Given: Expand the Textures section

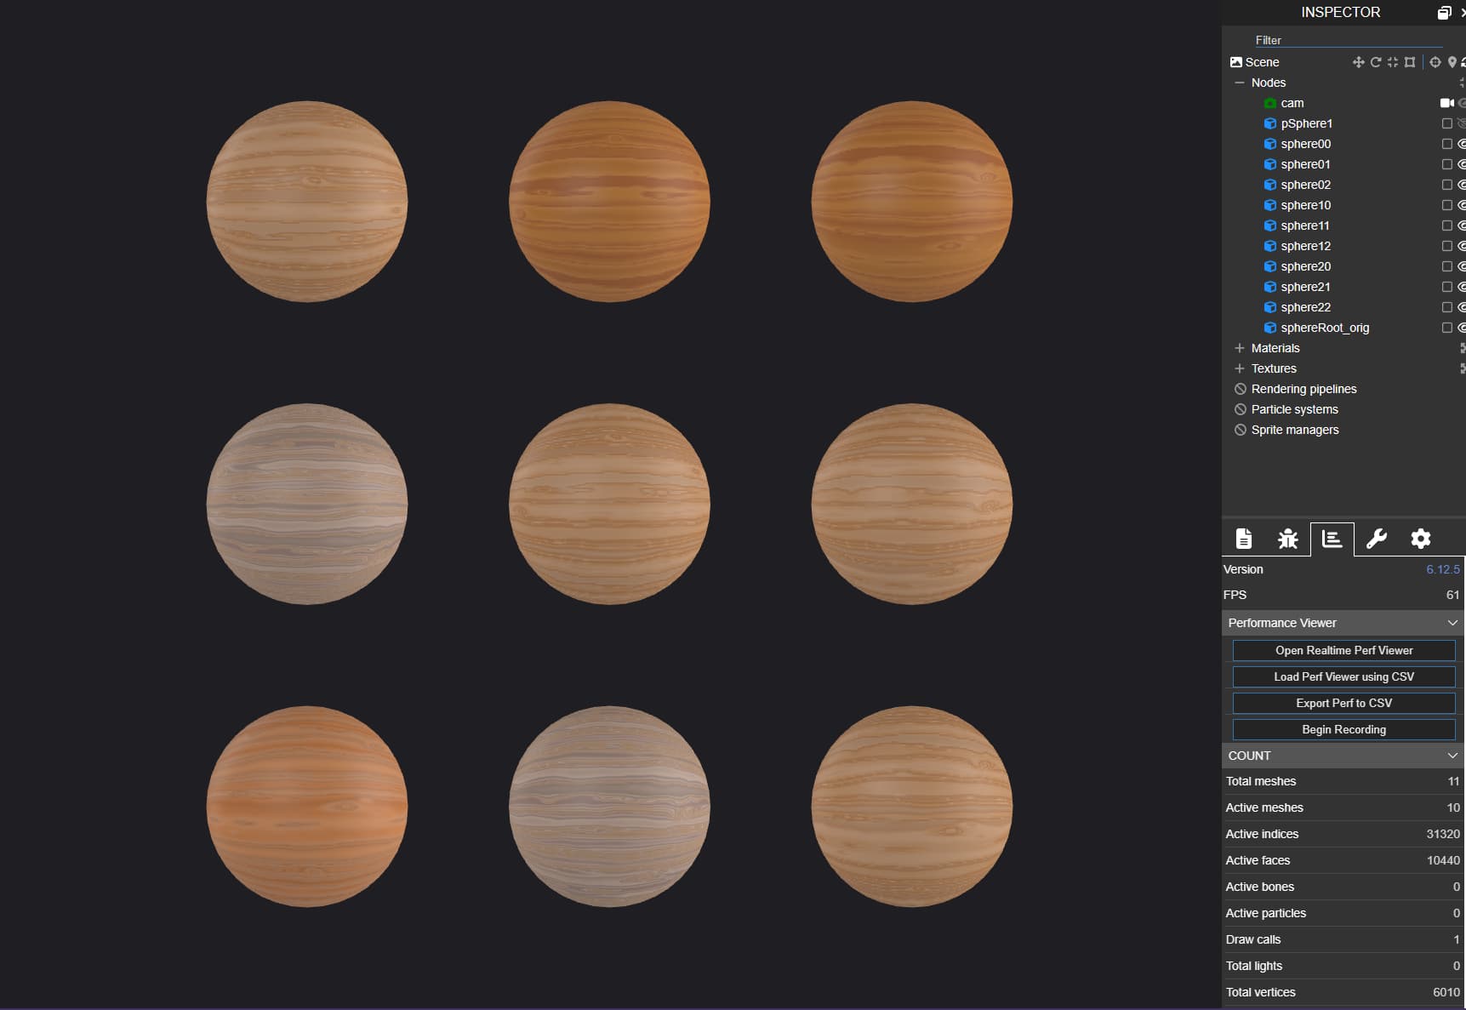Looking at the screenshot, I should pos(1240,368).
